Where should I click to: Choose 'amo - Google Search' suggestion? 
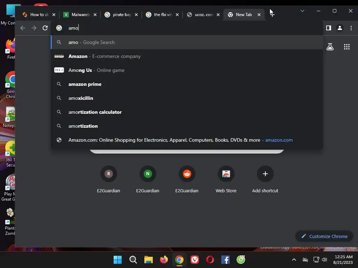coord(187,42)
